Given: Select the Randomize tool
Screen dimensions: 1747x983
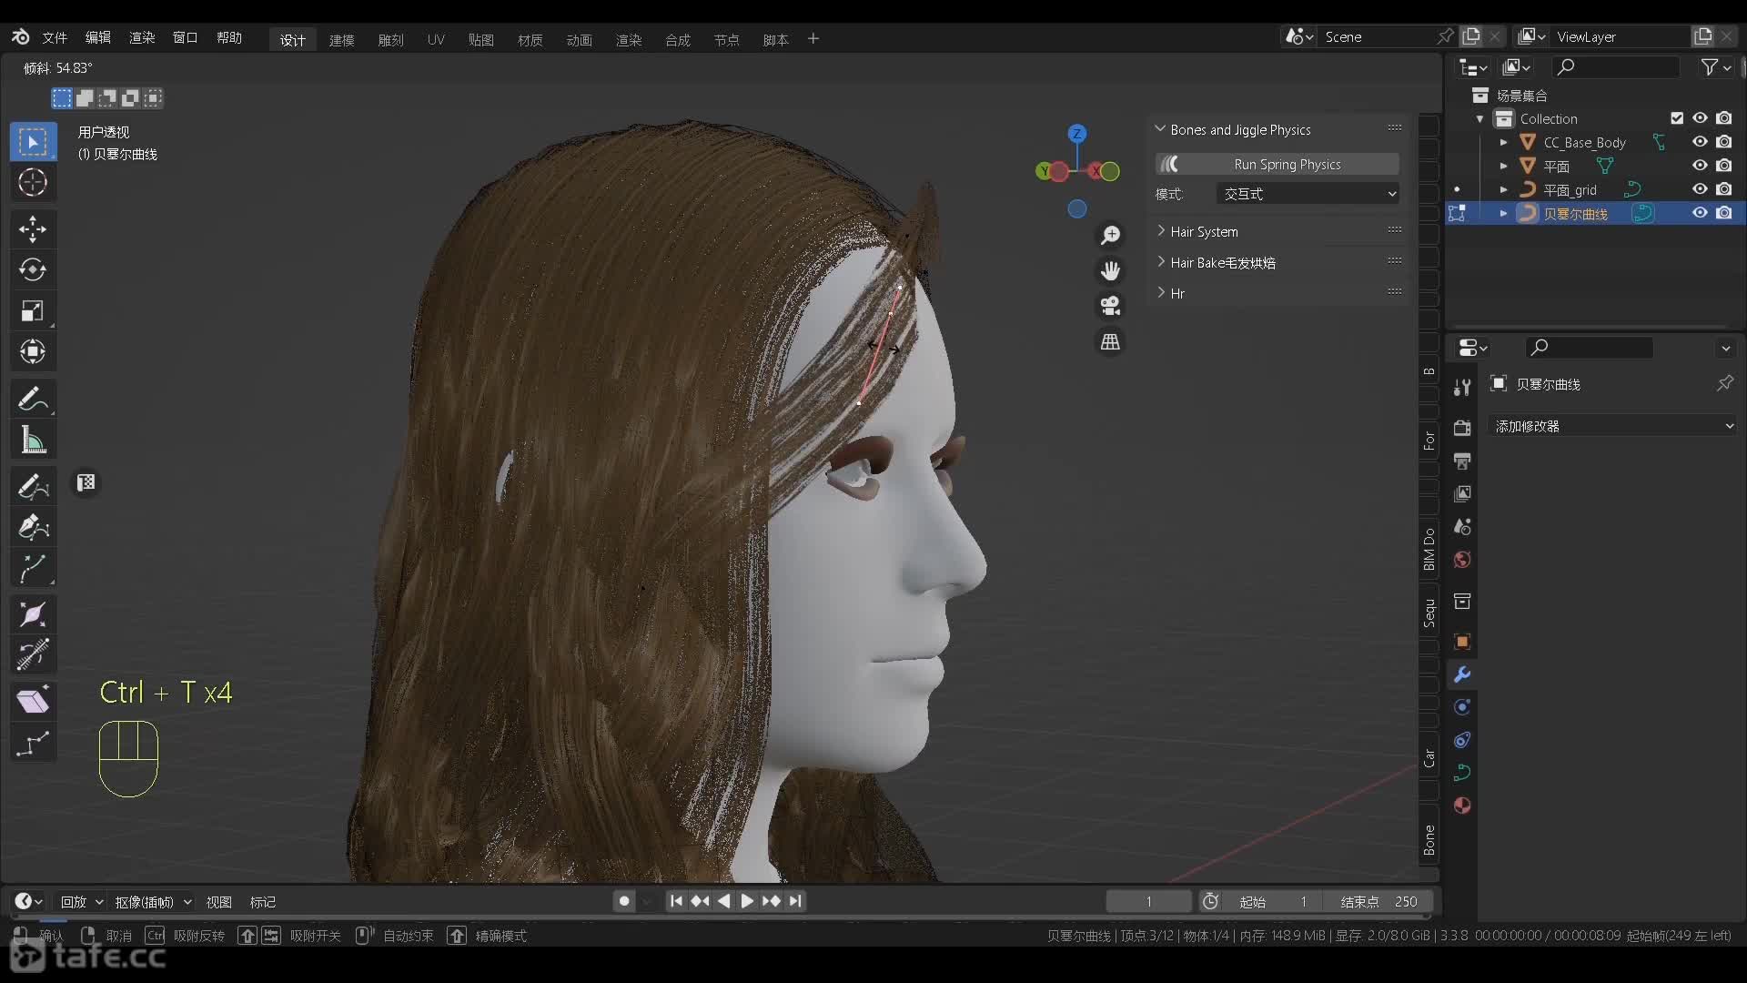Looking at the screenshot, I should click(33, 745).
